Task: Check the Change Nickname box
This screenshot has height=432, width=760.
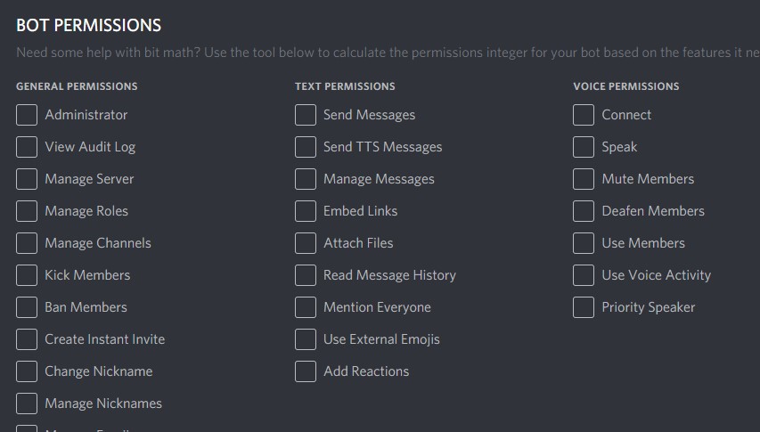Action: click(27, 371)
